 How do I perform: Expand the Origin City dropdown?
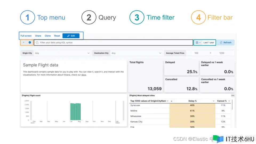(x=89, y=53)
